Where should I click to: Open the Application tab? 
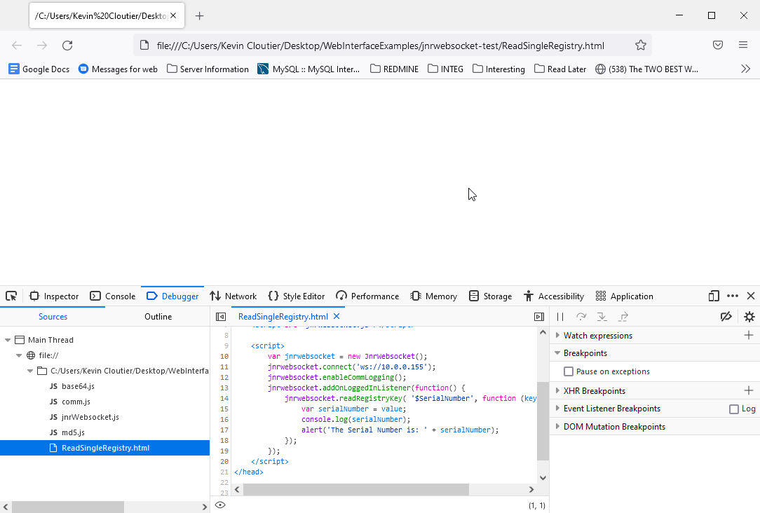(x=624, y=296)
